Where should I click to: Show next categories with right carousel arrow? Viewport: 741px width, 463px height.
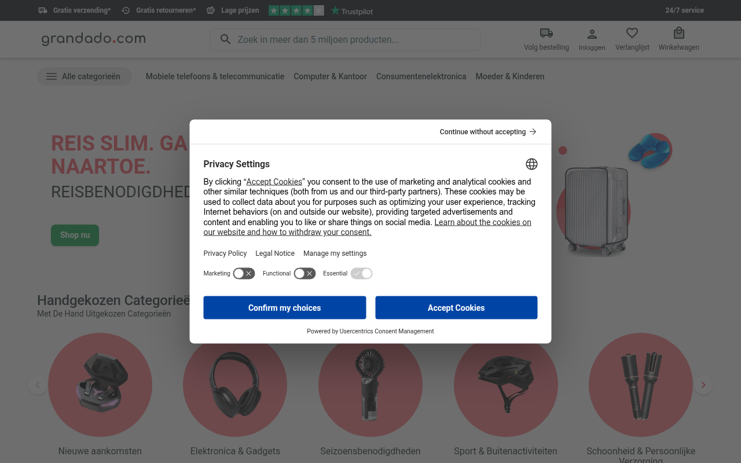pos(703,385)
